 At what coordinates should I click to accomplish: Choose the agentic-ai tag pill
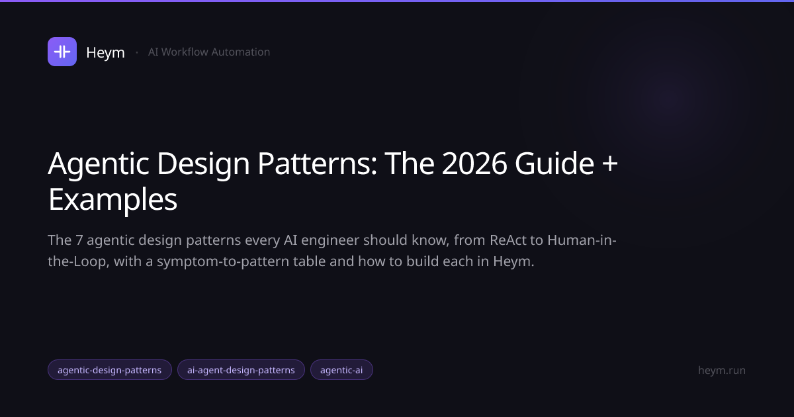[341, 370]
